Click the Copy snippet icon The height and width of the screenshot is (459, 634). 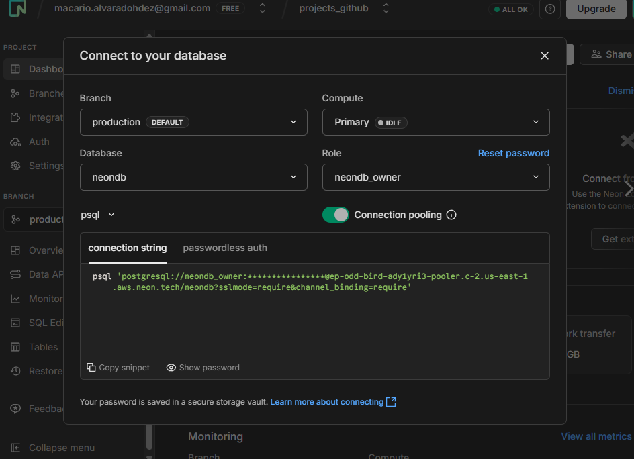[x=91, y=368]
